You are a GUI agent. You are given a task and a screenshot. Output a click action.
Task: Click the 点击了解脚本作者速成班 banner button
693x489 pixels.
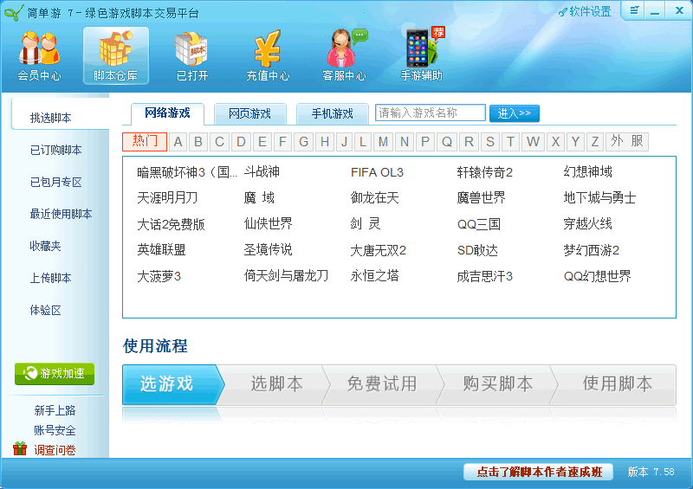coord(538,472)
